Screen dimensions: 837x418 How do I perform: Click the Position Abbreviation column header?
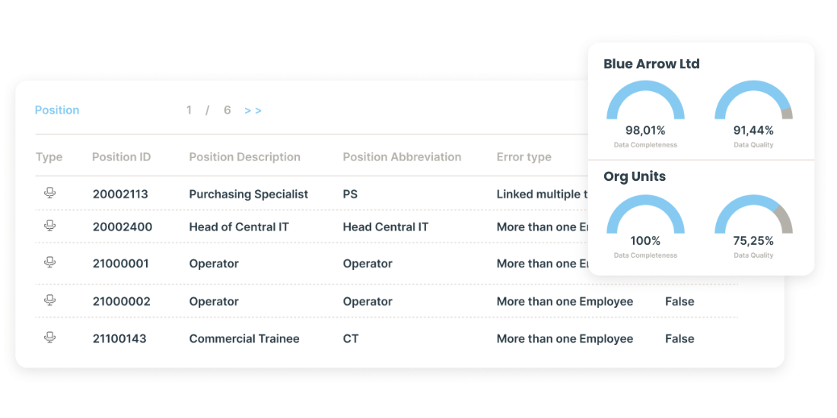point(402,157)
